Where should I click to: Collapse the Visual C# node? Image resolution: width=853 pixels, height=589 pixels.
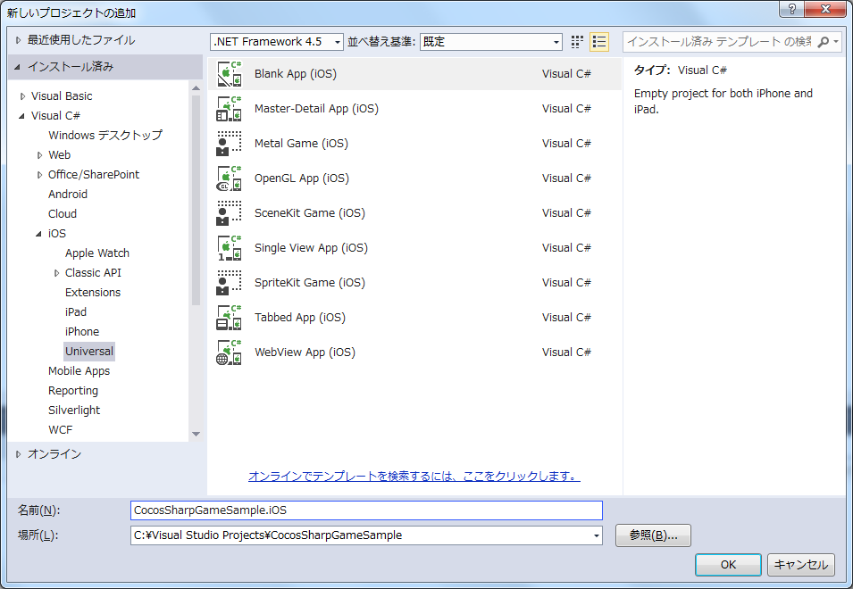tap(21, 116)
